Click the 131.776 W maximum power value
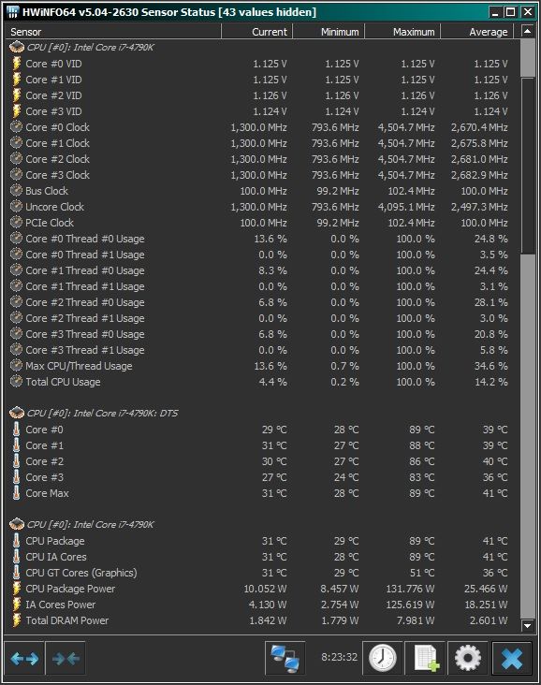Image resolution: width=541 pixels, height=685 pixels. pyautogui.click(x=410, y=589)
